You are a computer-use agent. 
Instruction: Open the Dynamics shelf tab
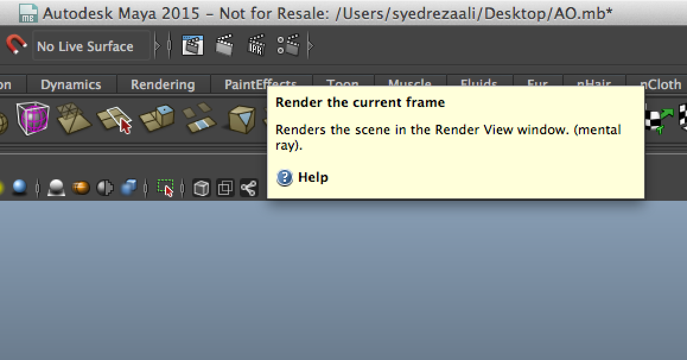point(71,84)
